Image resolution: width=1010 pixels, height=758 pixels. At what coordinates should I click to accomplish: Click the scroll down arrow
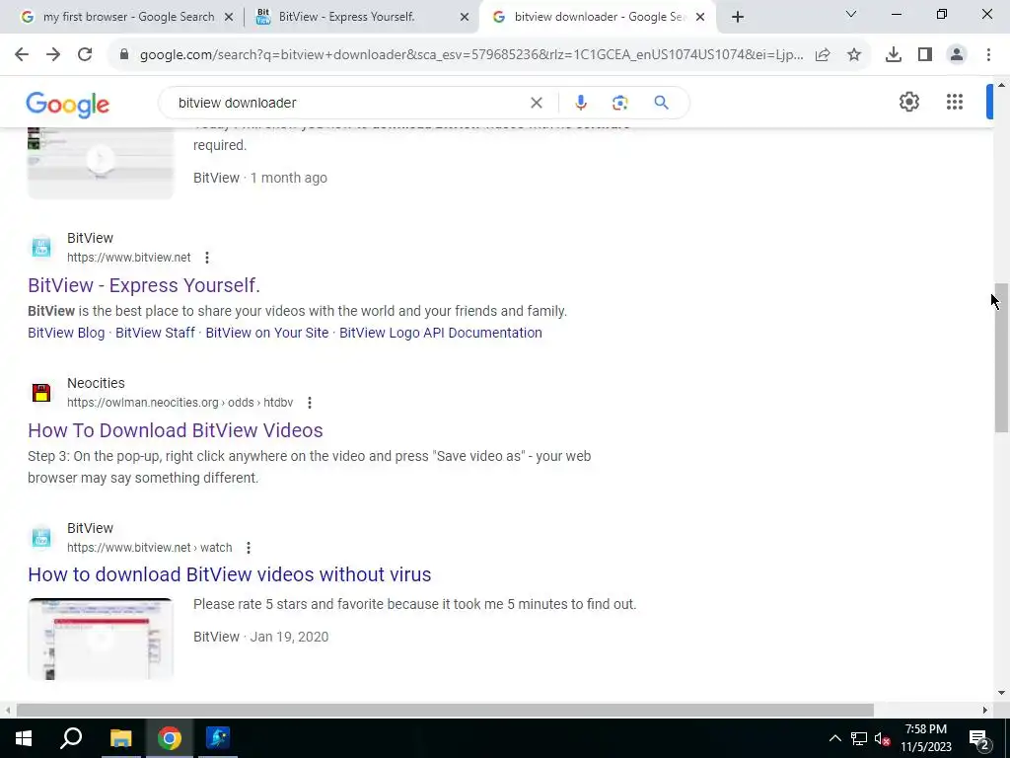(1001, 693)
